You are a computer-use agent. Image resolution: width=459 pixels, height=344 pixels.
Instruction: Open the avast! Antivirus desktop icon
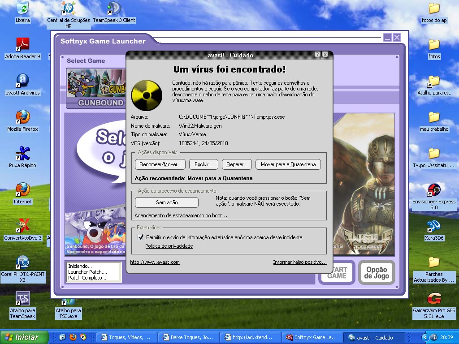(22, 85)
